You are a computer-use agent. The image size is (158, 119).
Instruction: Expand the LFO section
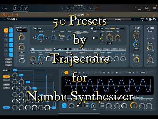pos(48,49)
